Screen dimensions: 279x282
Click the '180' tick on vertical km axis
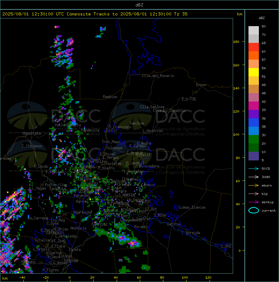(236, 42)
